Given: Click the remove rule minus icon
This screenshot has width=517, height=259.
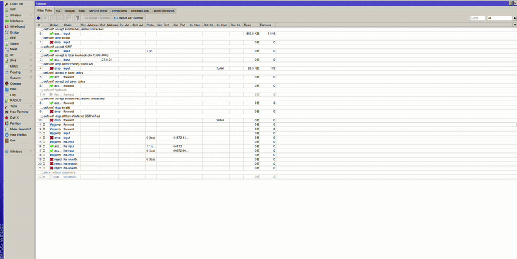Looking at the screenshot, I should (46, 18).
